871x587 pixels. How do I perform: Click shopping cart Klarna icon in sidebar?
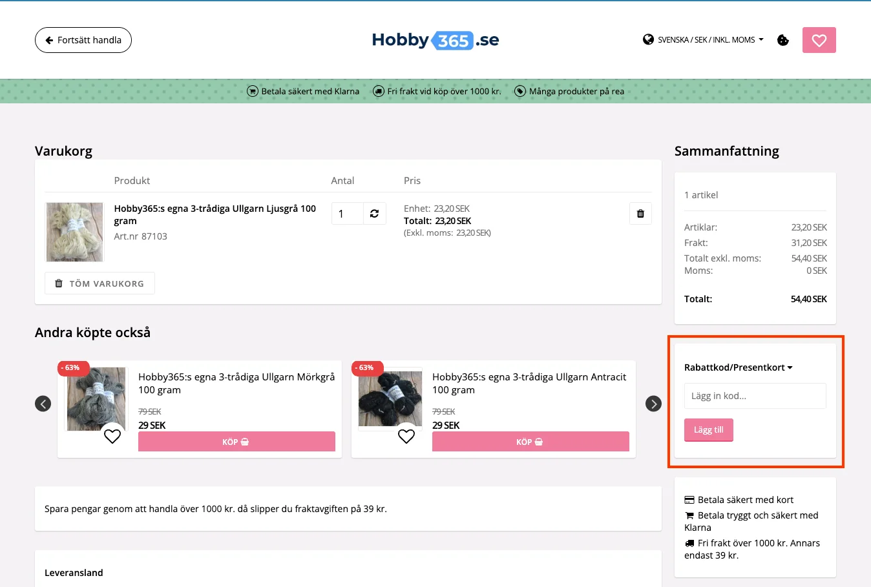(689, 515)
